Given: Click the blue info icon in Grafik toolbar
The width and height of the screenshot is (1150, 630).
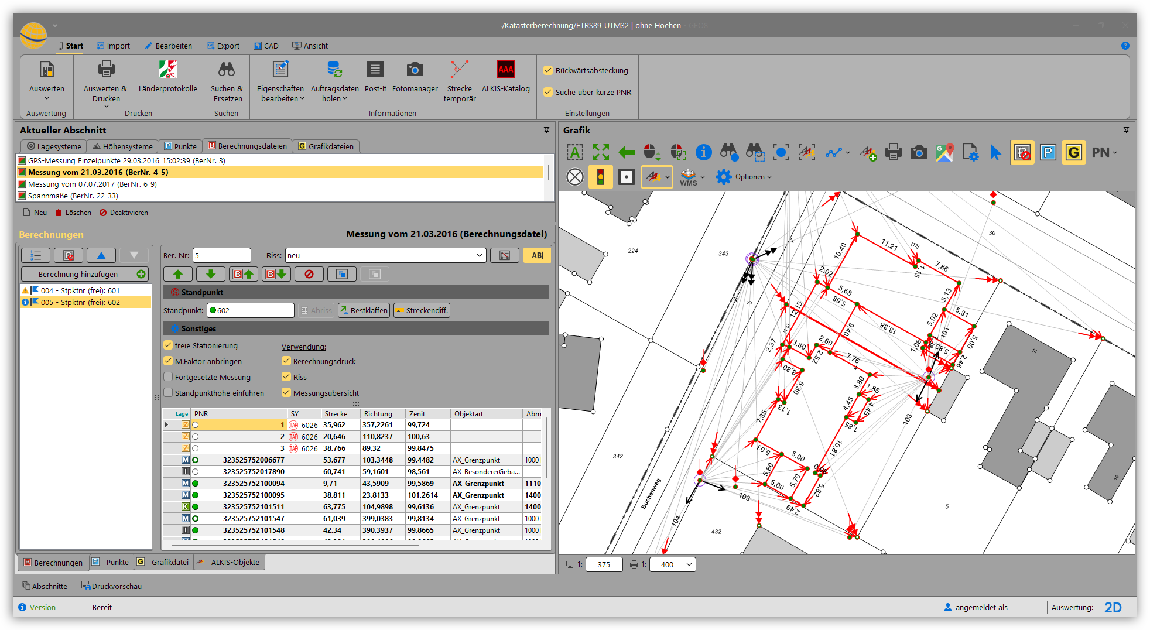Looking at the screenshot, I should coord(703,153).
